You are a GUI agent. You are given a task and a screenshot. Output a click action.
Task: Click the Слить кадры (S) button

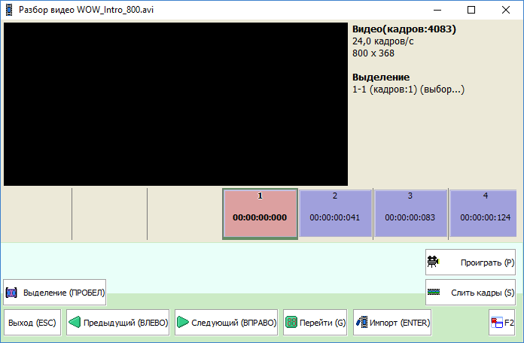pos(471,293)
